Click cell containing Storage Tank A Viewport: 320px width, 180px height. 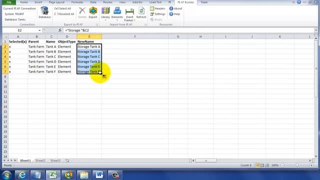[x=89, y=46]
